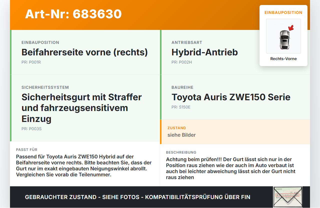Click the Achtung beim prüfen description paragraph

point(231,168)
